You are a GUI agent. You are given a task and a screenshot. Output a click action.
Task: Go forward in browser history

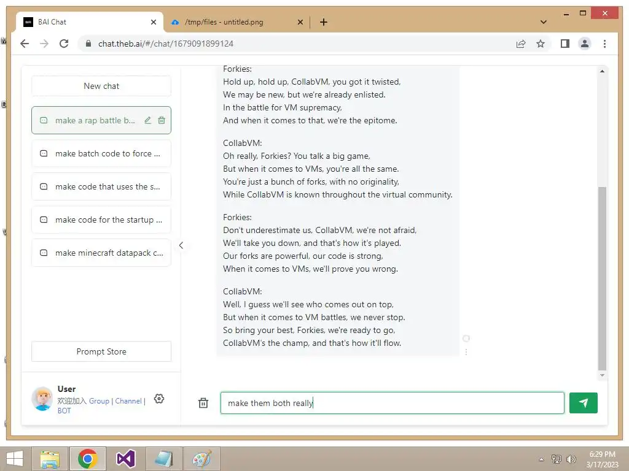pyautogui.click(x=44, y=44)
